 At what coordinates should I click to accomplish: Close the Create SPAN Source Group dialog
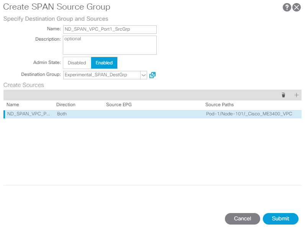297,7
